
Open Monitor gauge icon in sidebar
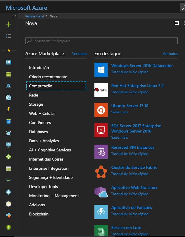9,204
